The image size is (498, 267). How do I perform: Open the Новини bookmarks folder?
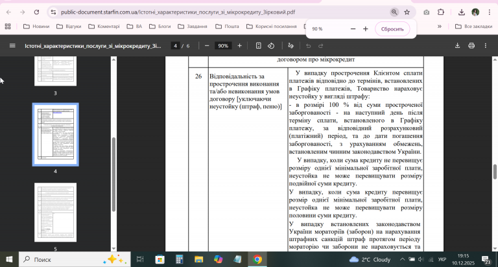36,26
